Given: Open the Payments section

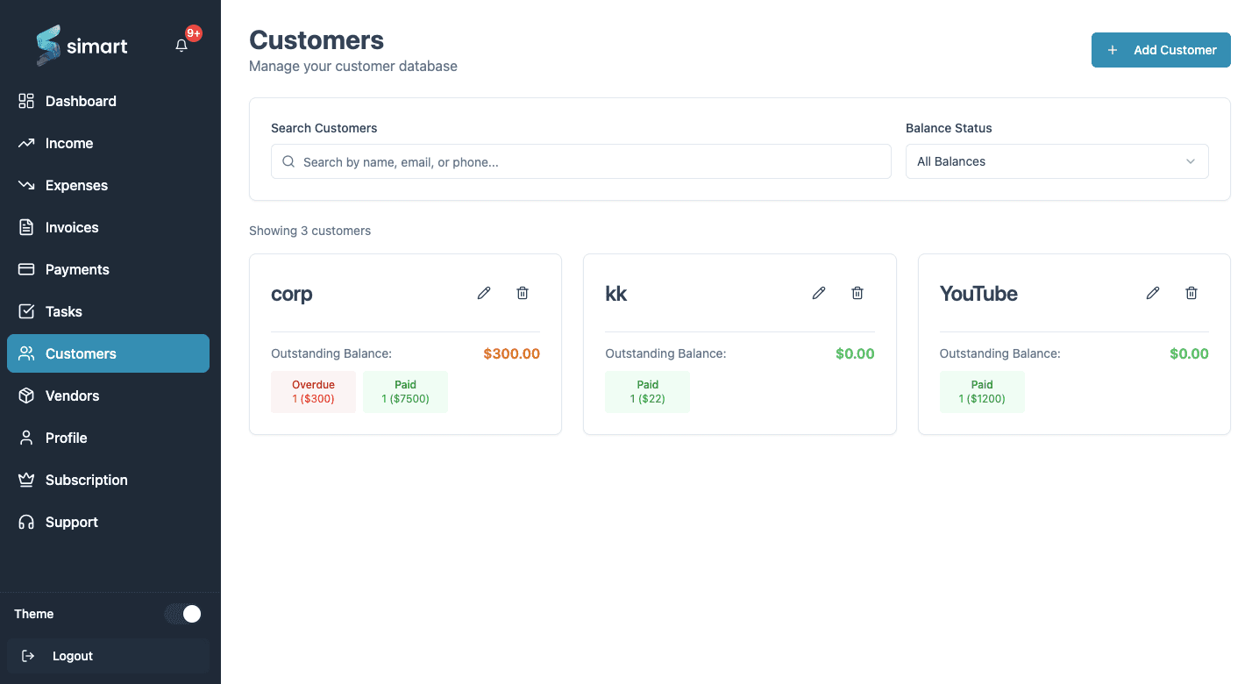Looking at the screenshot, I should 77,269.
